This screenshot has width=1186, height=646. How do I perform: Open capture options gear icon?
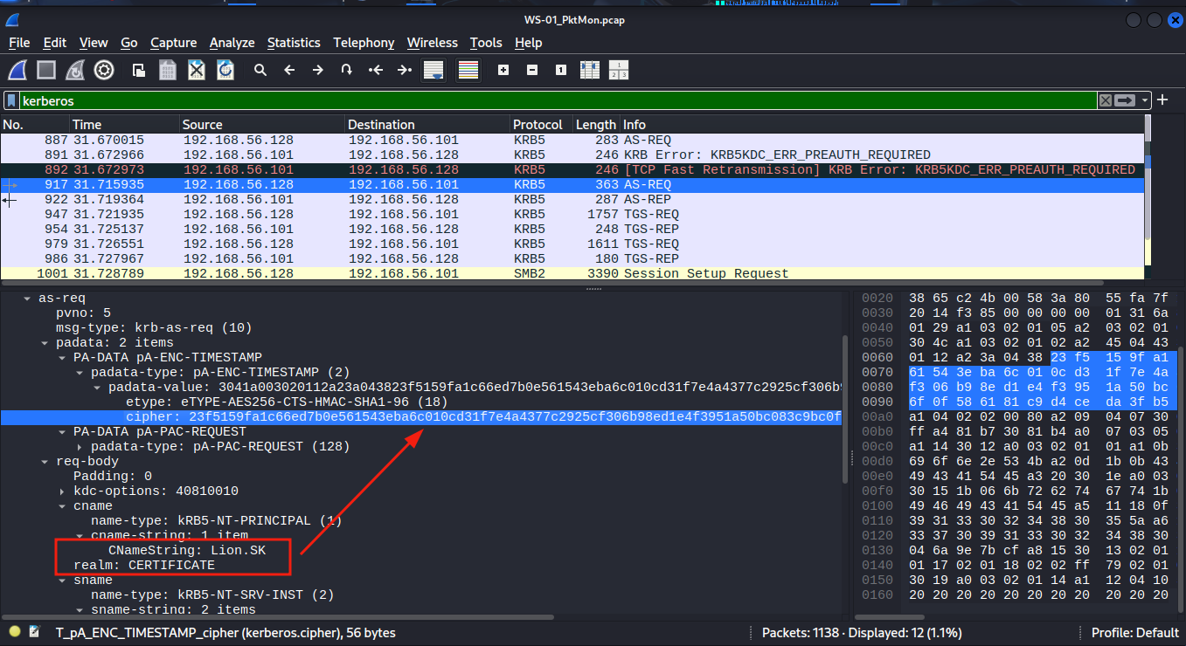click(x=104, y=70)
